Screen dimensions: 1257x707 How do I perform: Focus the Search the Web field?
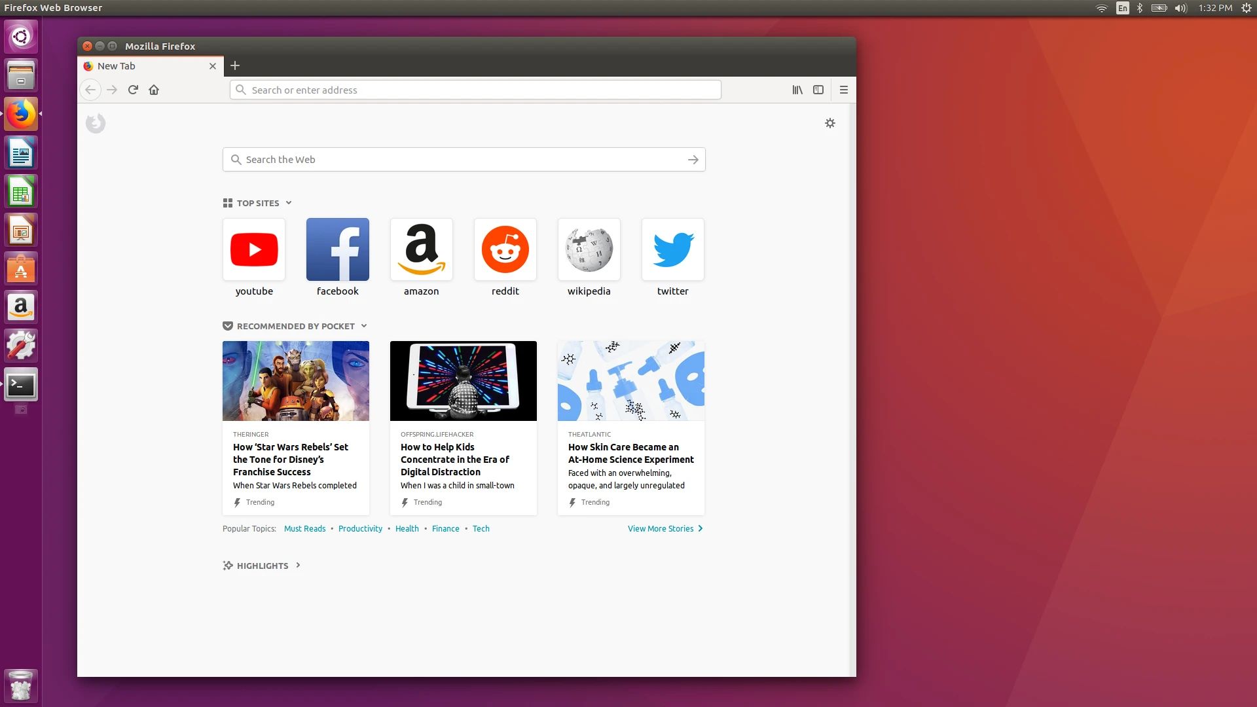pyautogui.click(x=464, y=160)
